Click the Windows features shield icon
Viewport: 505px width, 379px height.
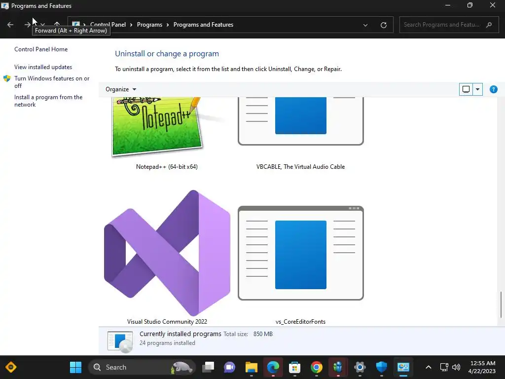[x=7, y=78]
